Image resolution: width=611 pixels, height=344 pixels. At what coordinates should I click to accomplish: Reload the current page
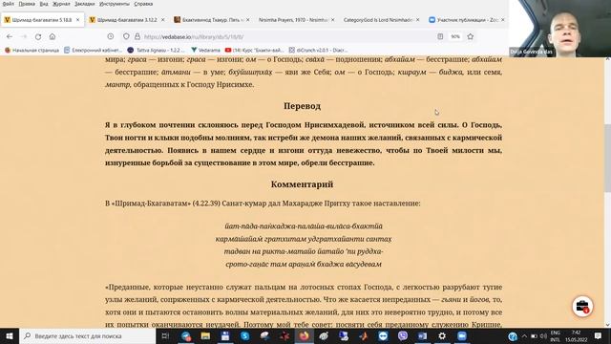pyautogui.click(x=38, y=36)
